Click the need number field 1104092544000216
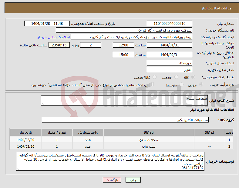Viewport: 239px width, 188px height. click(x=170, y=23)
